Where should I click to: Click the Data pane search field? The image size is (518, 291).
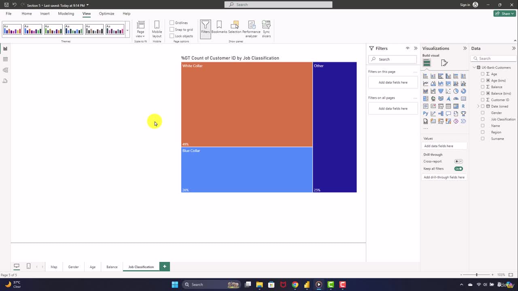click(494, 59)
